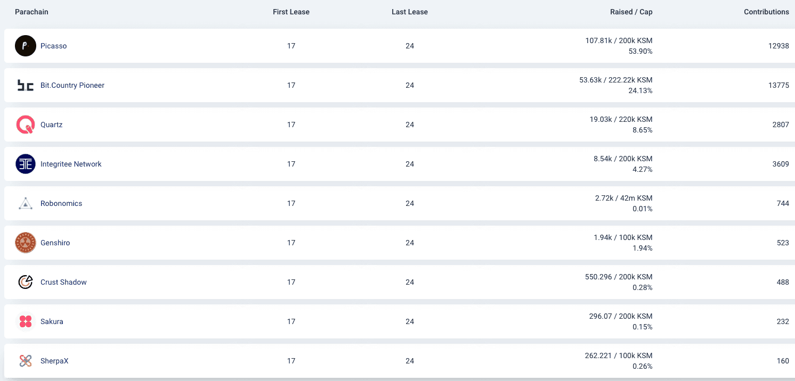Open the Bit.Country Pioneer link
This screenshot has width=795, height=381.
[72, 85]
